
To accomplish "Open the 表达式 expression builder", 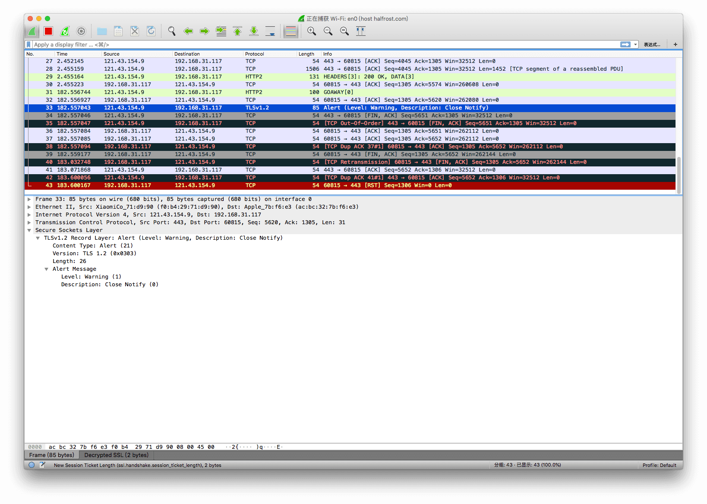I will (652, 44).
